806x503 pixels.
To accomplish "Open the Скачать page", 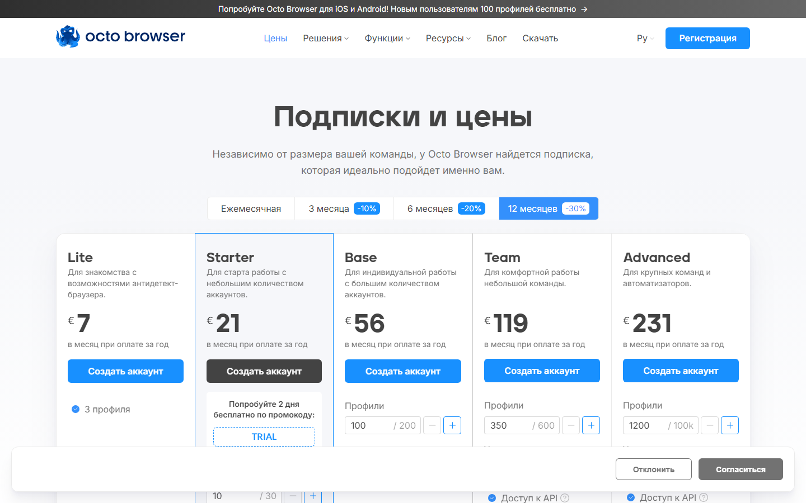I will (540, 38).
